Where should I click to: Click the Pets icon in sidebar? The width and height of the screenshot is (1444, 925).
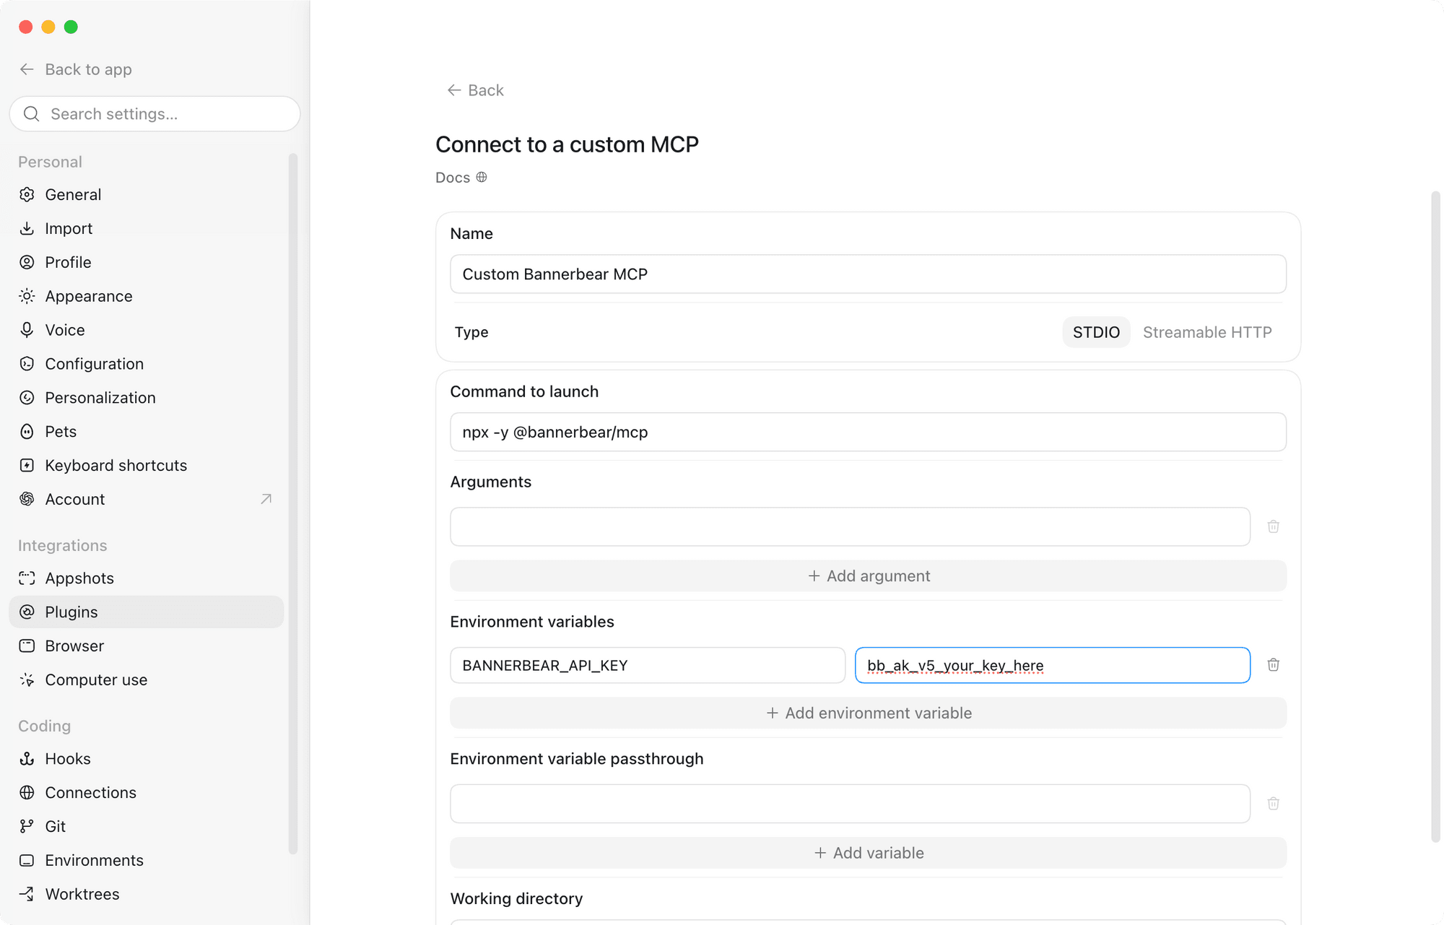(27, 432)
